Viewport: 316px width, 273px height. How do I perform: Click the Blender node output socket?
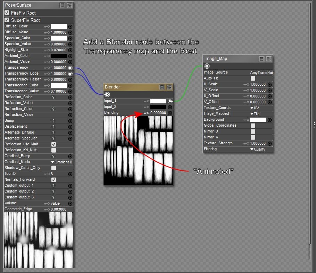tap(107, 94)
